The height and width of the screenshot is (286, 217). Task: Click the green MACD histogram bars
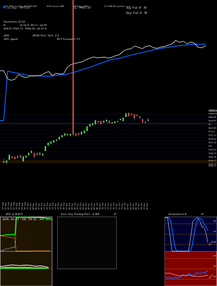[x=24, y=267]
